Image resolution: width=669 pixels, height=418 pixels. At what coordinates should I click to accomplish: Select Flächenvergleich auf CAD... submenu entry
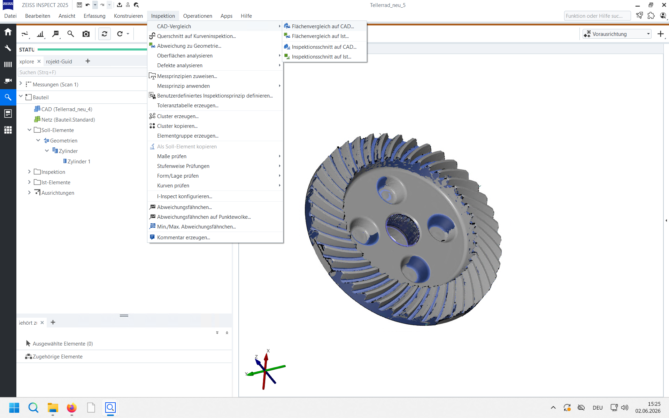point(324,26)
